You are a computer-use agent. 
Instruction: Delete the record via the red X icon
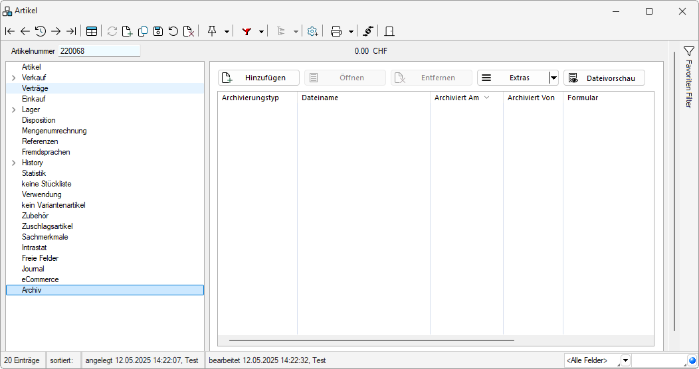tap(189, 31)
